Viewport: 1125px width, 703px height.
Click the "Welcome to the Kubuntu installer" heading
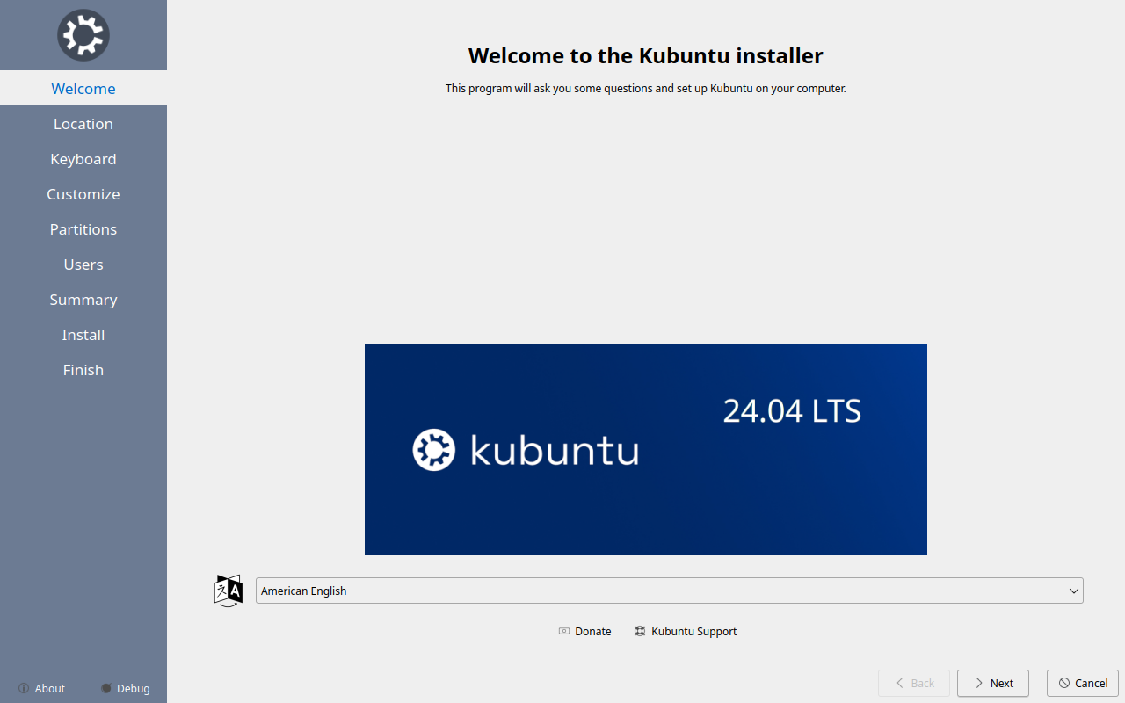pos(646,56)
